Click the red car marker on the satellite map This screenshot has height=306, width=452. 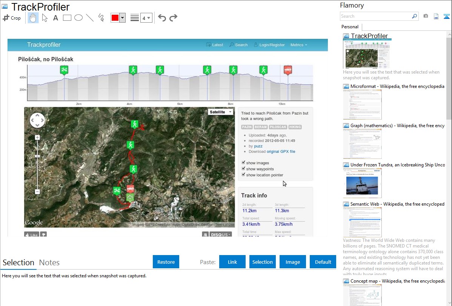coord(130,189)
